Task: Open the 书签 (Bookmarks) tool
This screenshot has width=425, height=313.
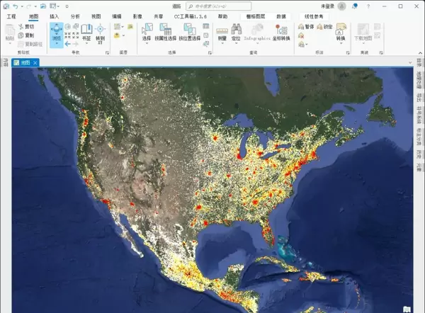Action: 86,33
